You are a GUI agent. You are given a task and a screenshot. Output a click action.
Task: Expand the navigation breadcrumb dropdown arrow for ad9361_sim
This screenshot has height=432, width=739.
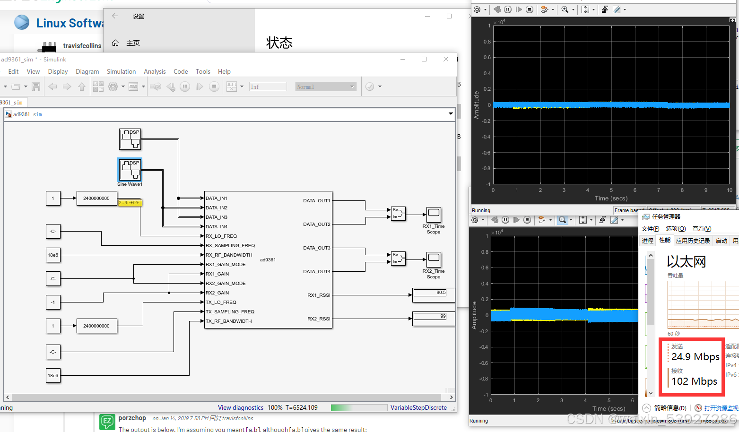coord(451,113)
